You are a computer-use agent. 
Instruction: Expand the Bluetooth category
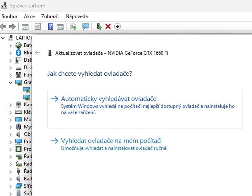(10, 53)
